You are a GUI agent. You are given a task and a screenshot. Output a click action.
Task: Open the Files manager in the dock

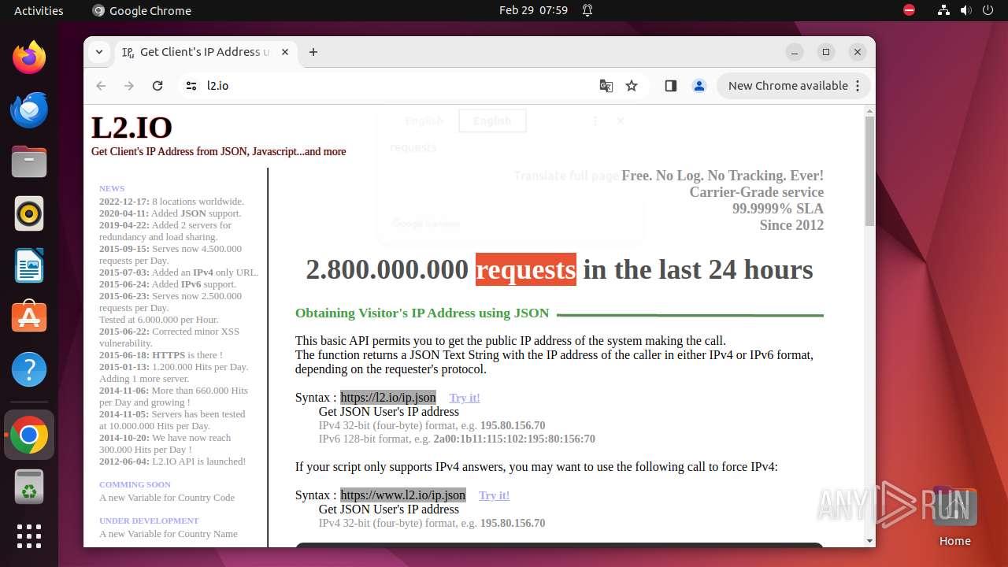tap(29, 162)
